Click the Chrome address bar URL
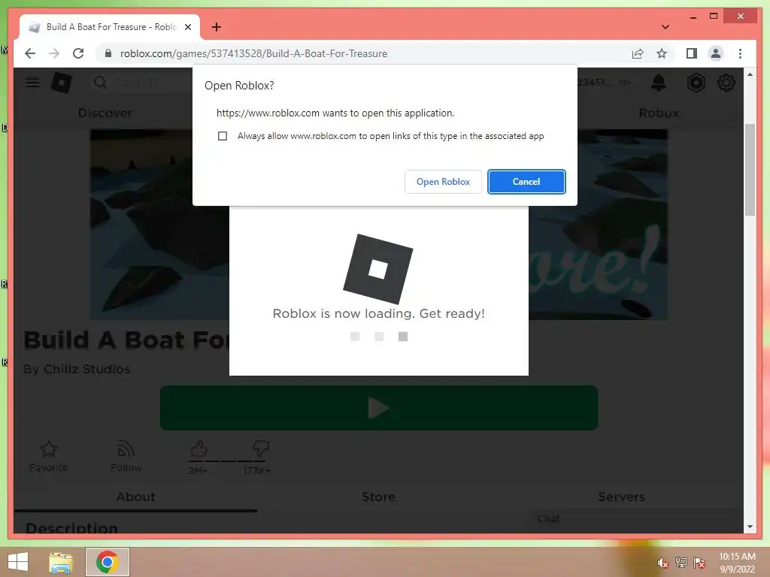This screenshot has width=770, height=577. click(253, 53)
